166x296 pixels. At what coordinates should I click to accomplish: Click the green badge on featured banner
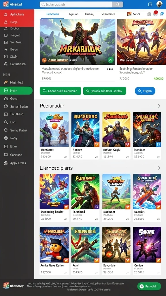click(111, 60)
